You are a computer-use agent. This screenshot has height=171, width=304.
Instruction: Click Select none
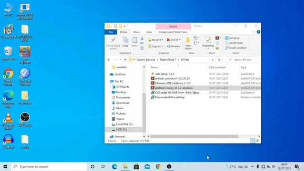234,43
